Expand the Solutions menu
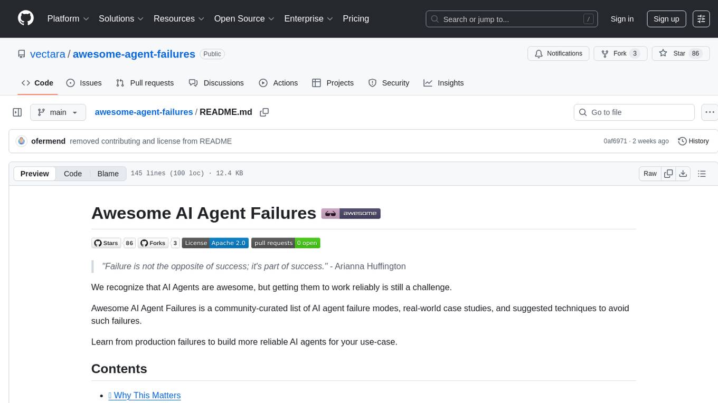The width and height of the screenshot is (718, 403). [121, 18]
